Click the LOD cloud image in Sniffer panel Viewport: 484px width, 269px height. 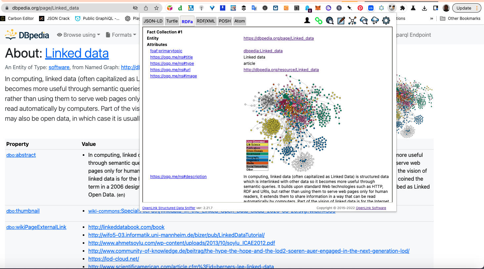(293, 123)
